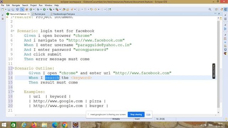Expand the Coverage dropdown arrow
Image resolution: width=228 pixels, height=128 pixels.
tap(54, 10)
